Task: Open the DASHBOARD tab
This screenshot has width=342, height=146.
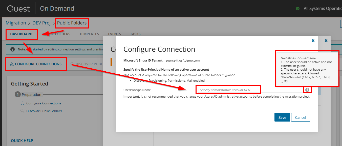Action: pyautogui.click(x=21, y=34)
